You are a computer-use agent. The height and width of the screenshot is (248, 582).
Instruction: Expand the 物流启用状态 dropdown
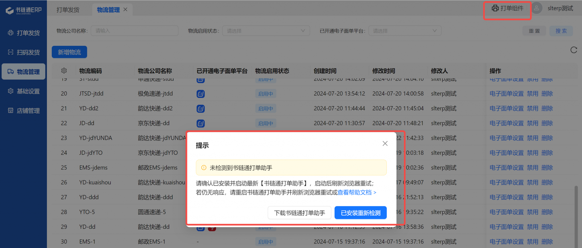tap(266, 31)
